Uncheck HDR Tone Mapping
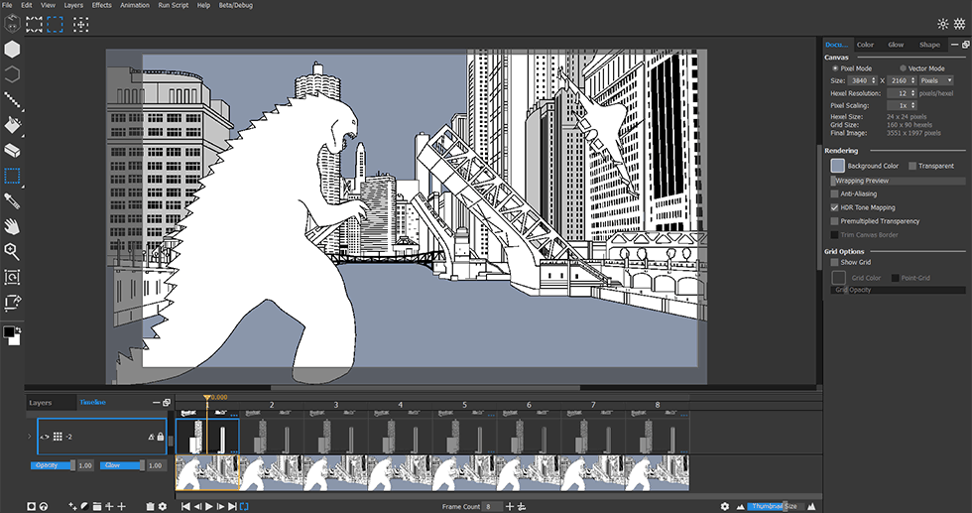Screen dimensions: 972x513 click(x=834, y=207)
